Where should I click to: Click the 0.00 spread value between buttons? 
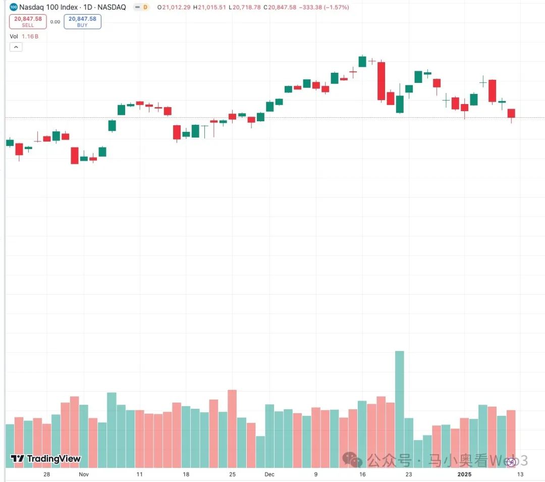56,22
